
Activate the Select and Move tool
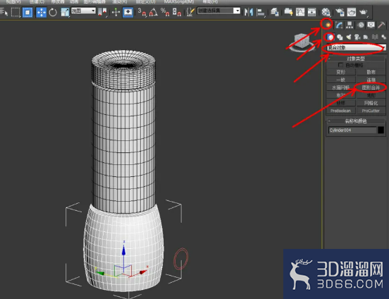[41, 12]
